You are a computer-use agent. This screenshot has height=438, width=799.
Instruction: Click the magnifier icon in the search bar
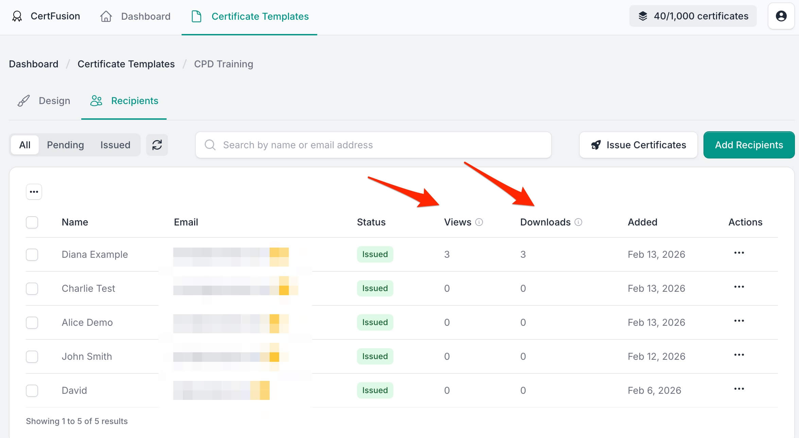coord(210,145)
